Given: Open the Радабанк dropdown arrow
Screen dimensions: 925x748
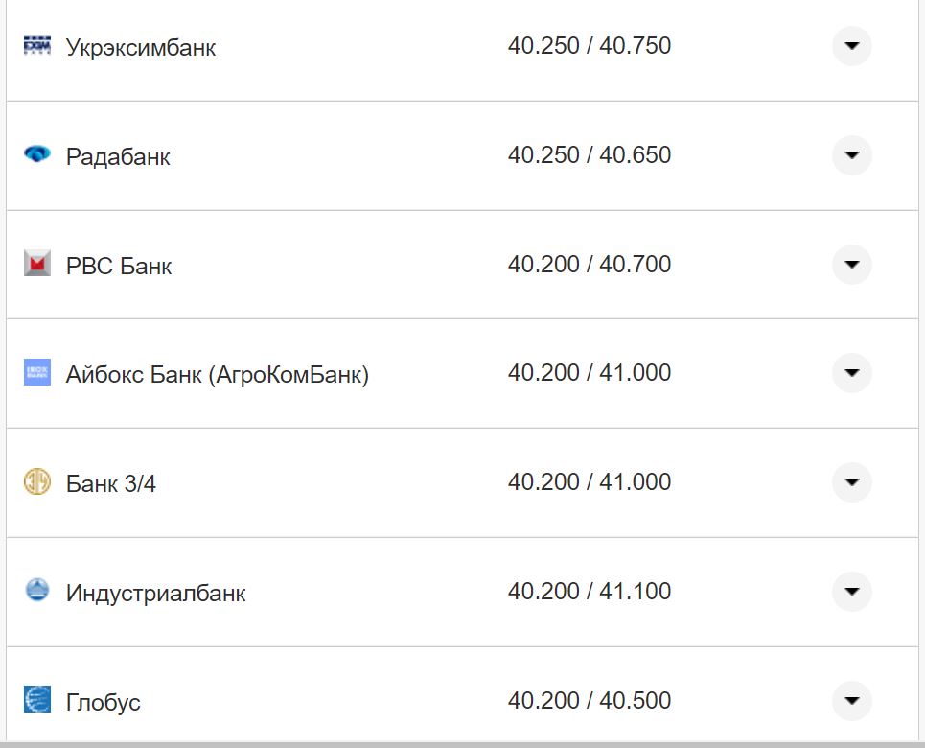Looking at the screenshot, I should coord(851,154).
